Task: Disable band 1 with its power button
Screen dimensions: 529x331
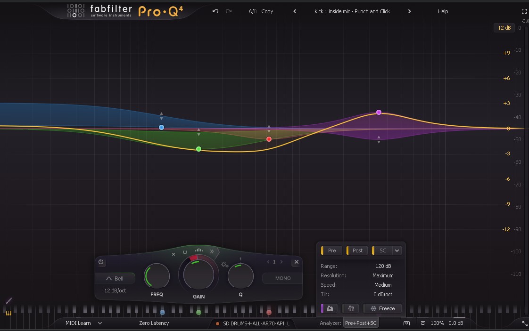Action: [100, 262]
